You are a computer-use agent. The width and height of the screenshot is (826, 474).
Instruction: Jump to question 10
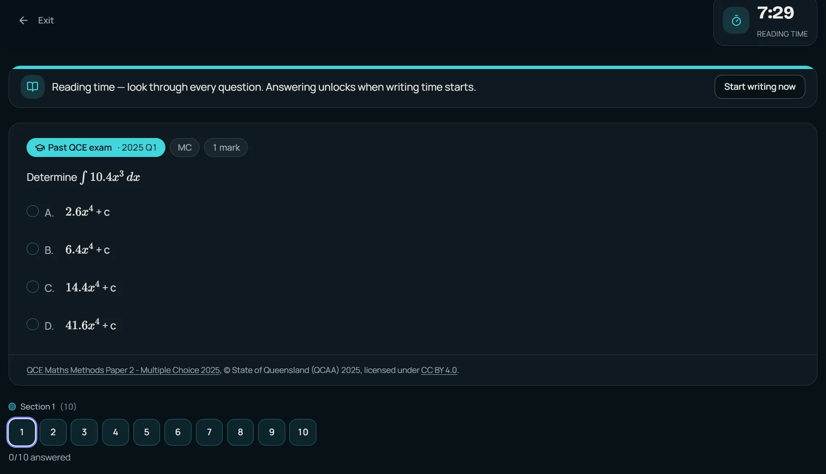tap(303, 432)
